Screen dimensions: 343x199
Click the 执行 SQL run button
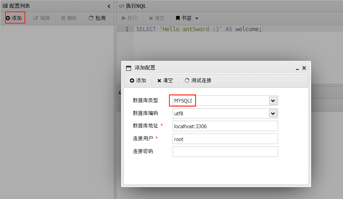pos(130,18)
